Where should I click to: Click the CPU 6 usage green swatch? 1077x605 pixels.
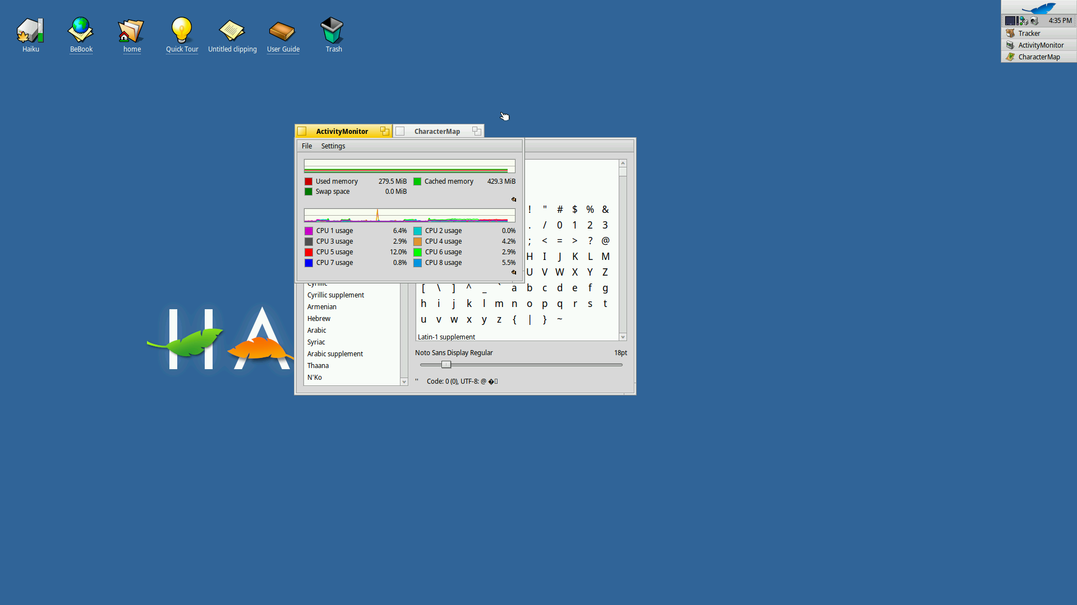click(417, 252)
